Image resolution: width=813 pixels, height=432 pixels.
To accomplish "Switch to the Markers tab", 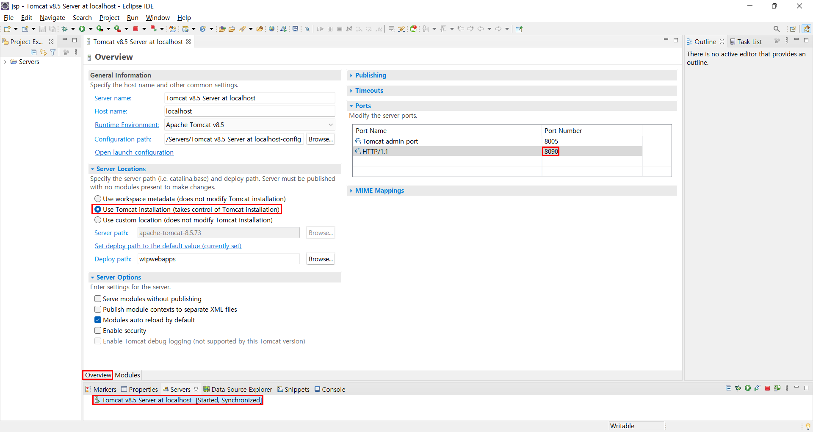I will 101,389.
